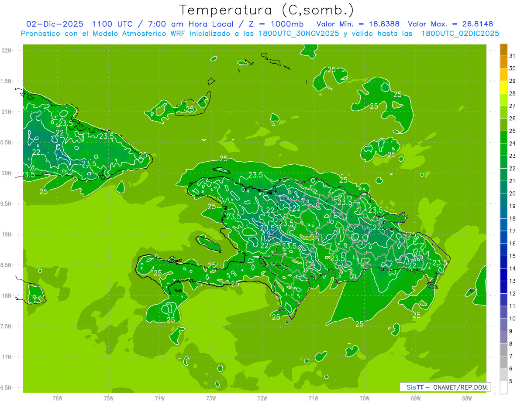This screenshot has height=404, width=524.
Task: Click the "18N" latitude axis label
Action: [7, 296]
